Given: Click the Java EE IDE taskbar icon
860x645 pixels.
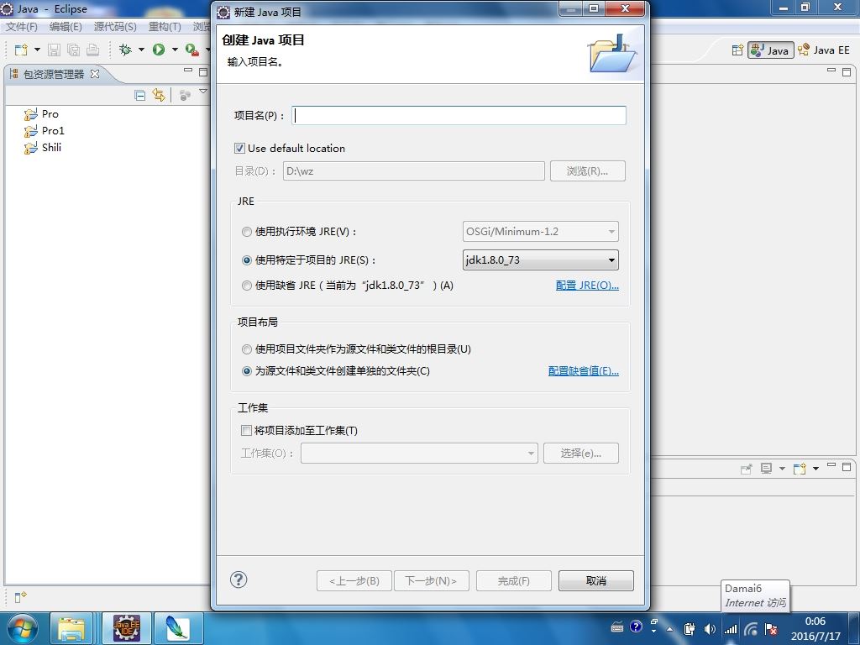Looking at the screenshot, I should (x=127, y=628).
